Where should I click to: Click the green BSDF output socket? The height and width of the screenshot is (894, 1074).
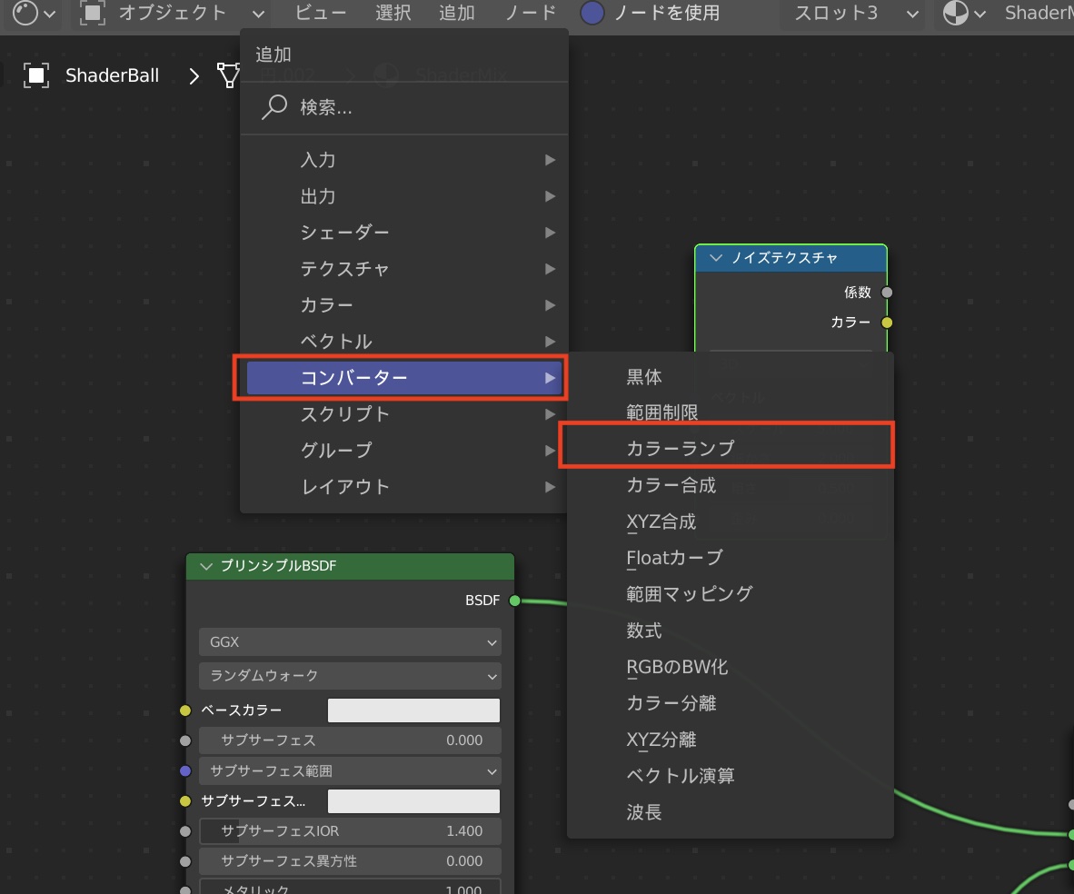click(514, 601)
